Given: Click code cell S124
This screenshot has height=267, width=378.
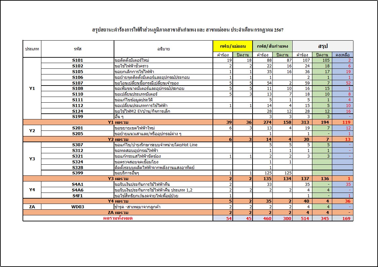Looking at the screenshot, I should (x=78, y=111).
